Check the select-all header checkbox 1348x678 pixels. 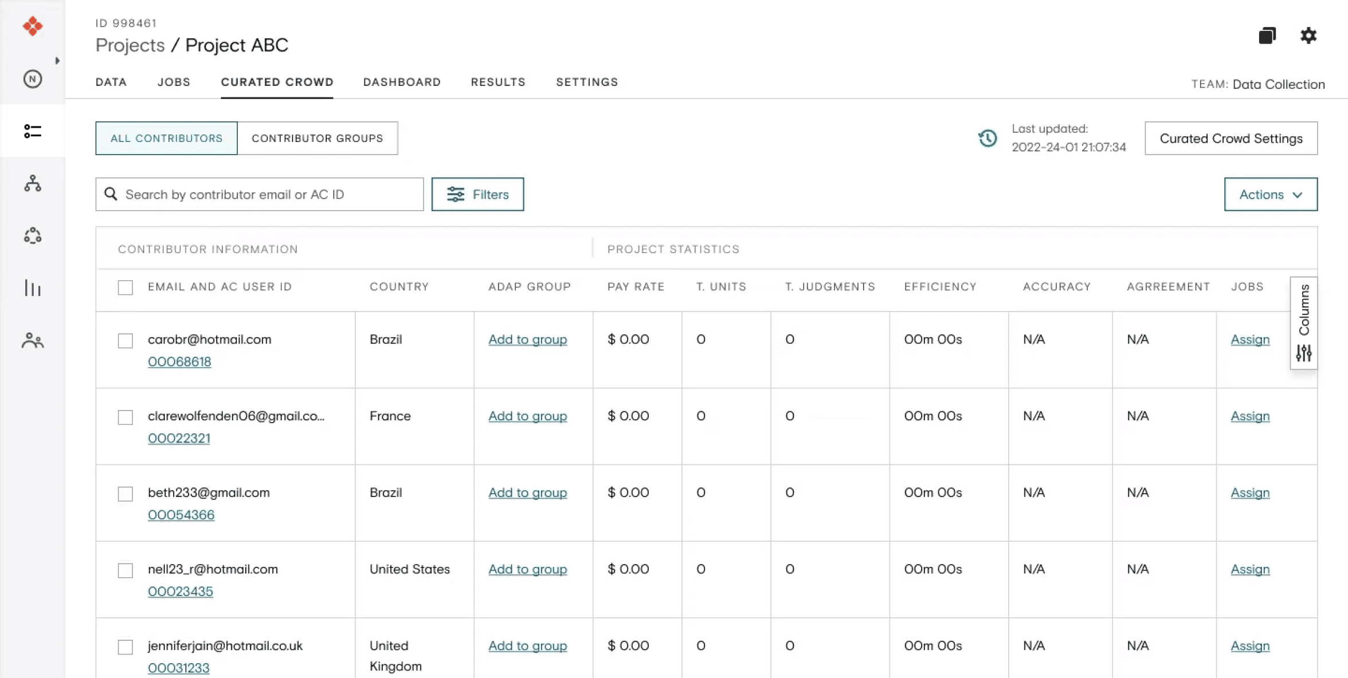coord(126,287)
